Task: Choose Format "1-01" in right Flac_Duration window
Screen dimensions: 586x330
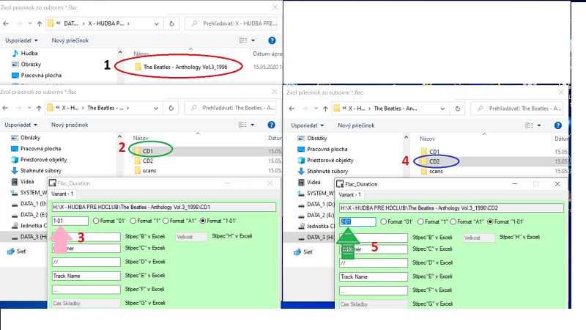Action: pos(490,222)
